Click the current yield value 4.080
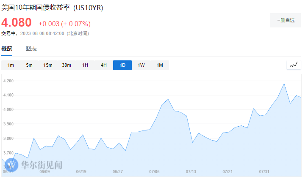The height and width of the screenshot is (179, 308). tap(17, 22)
